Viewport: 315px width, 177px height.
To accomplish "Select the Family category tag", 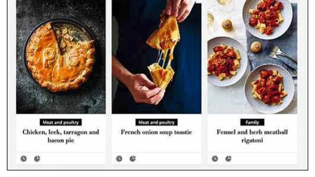I will tap(252, 122).
